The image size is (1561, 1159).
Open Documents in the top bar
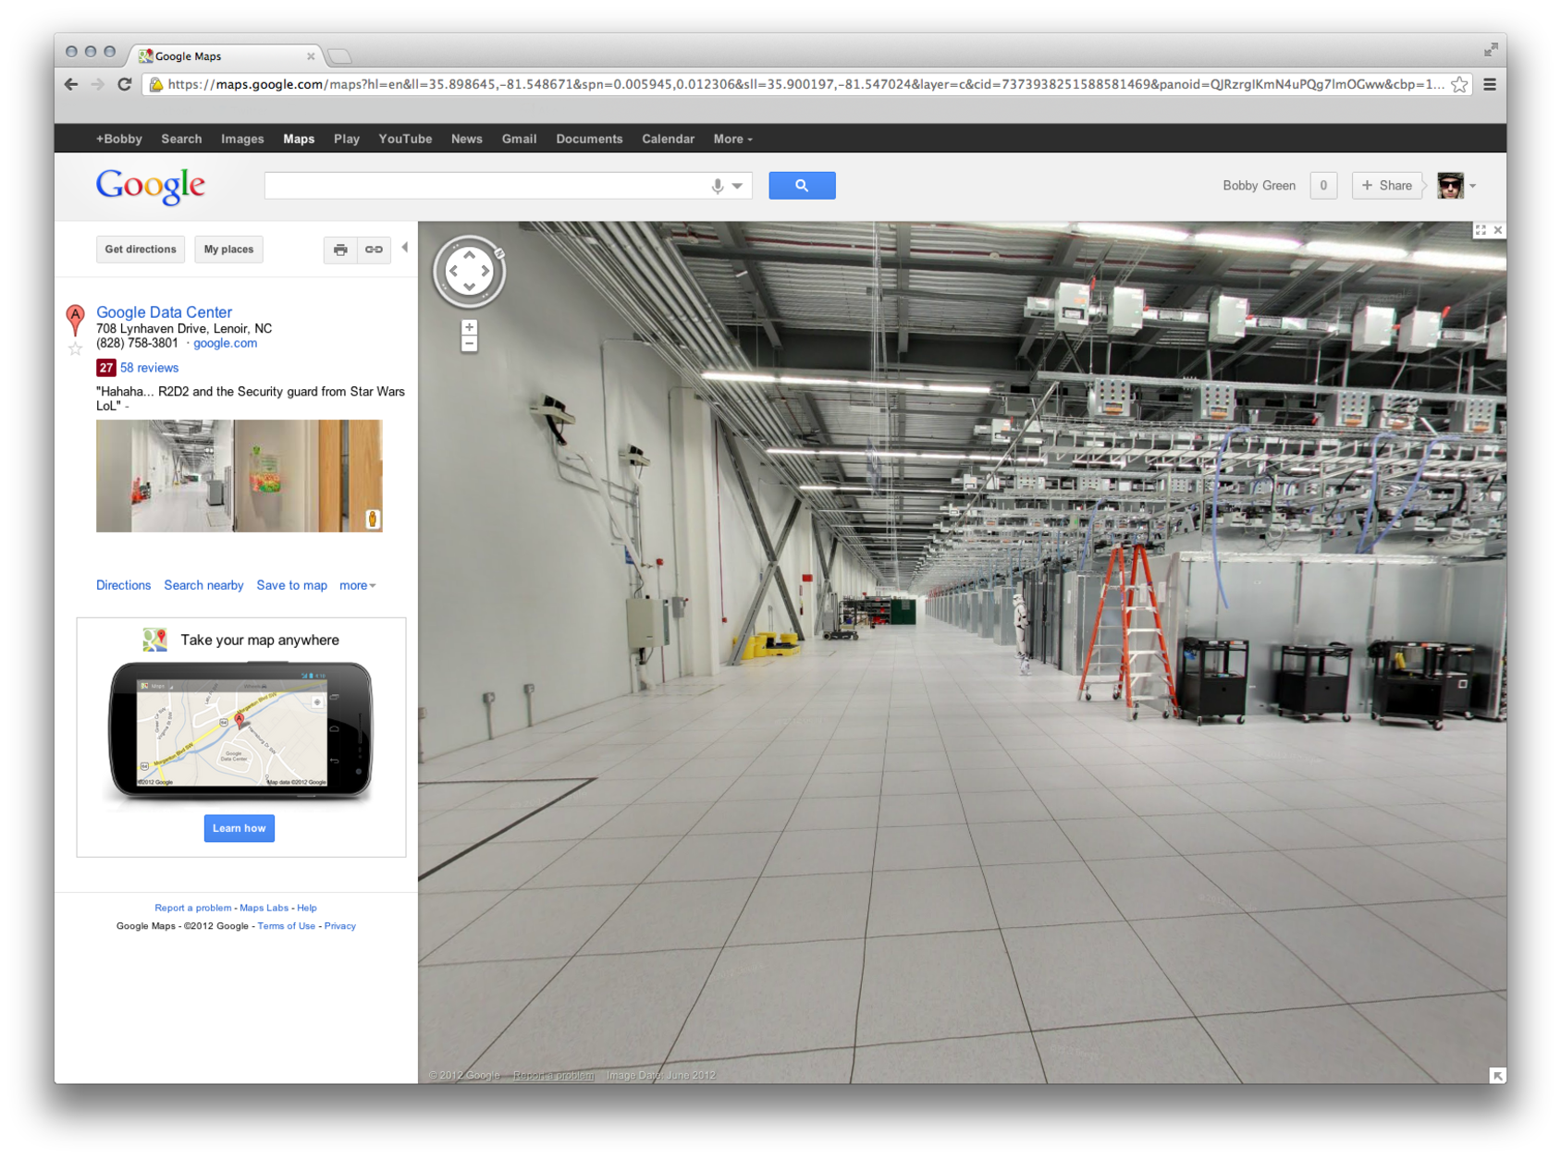tap(589, 139)
